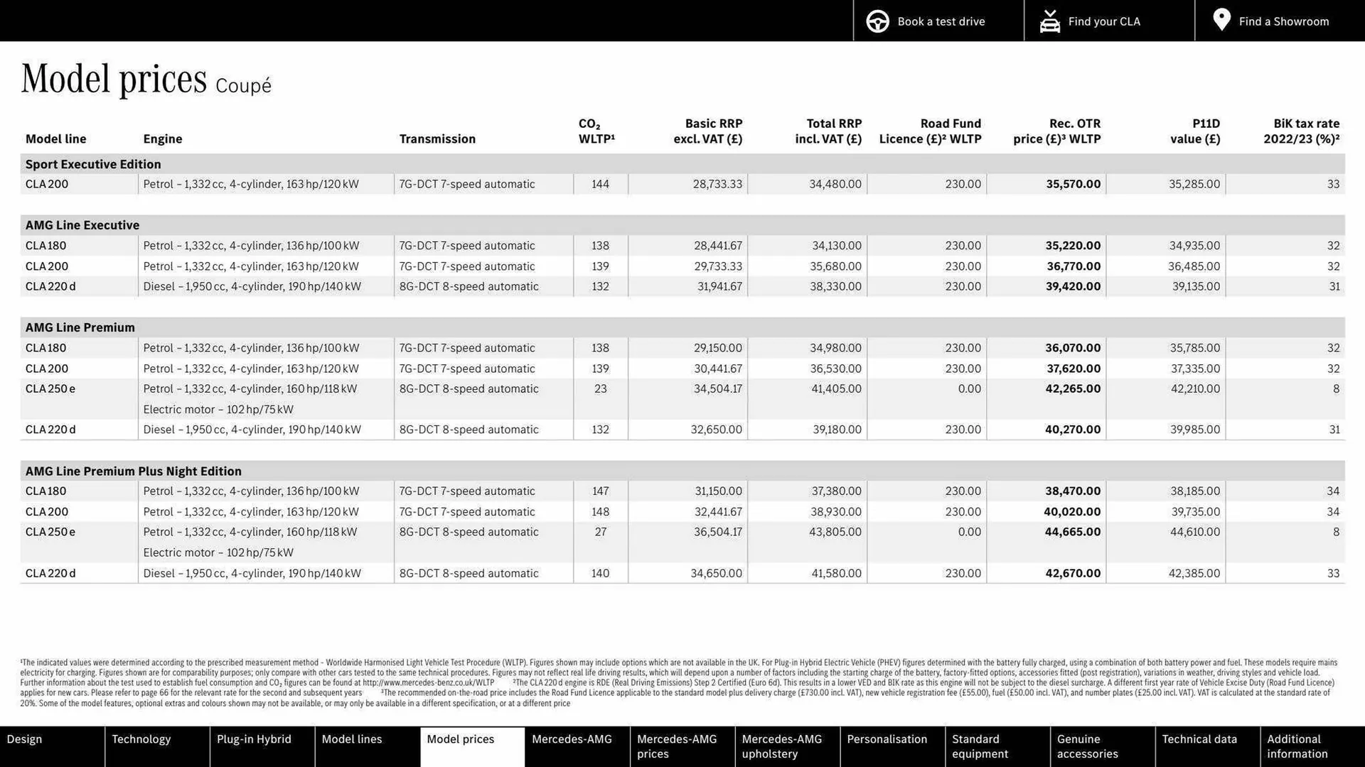The width and height of the screenshot is (1365, 767).
Task: Click the CLA car icon in top bar
Action: pos(1049,21)
